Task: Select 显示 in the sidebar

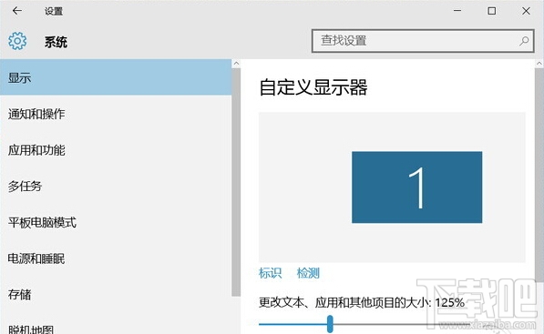Action: coord(116,77)
